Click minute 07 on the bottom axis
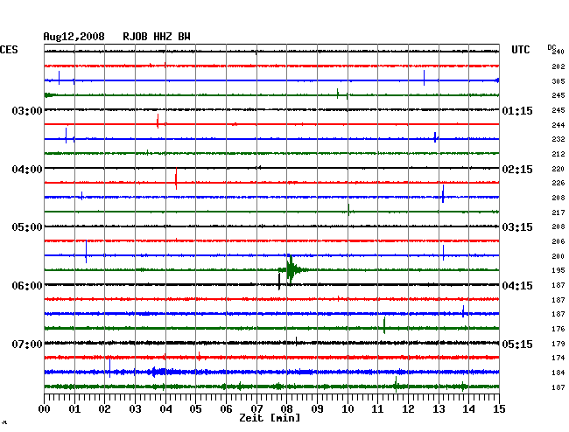Viewport: 569px width, 432px height. 256,408
